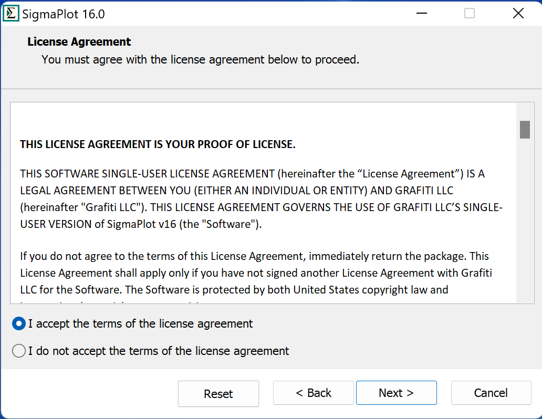Go back with the '< Back' button
This screenshot has height=419, width=542.
tap(313, 393)
